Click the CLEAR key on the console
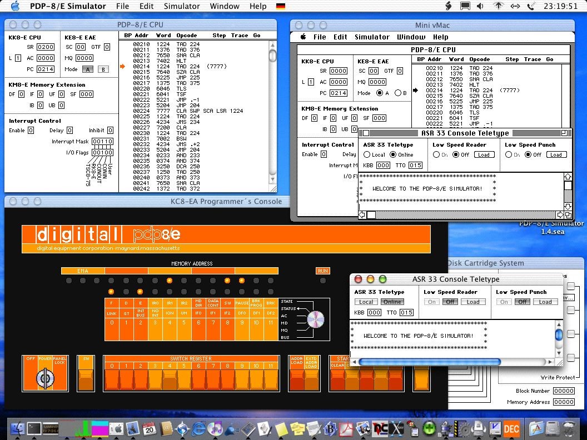 tap(337, 379)
